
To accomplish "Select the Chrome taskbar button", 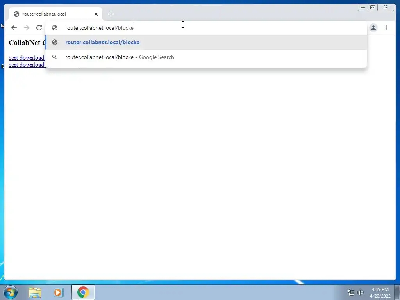I will coord(83,292).
